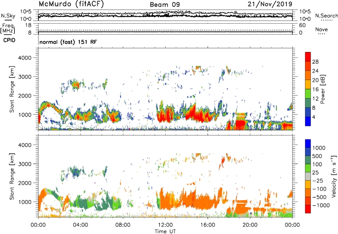Click the '4' tick on Power colorbar
The width and height of the screenshot is (338, 234).
pyautogui.click(x=313, y=117)
